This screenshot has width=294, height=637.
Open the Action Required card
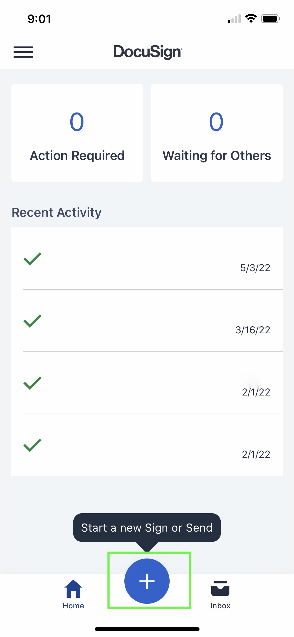[77, 133]
